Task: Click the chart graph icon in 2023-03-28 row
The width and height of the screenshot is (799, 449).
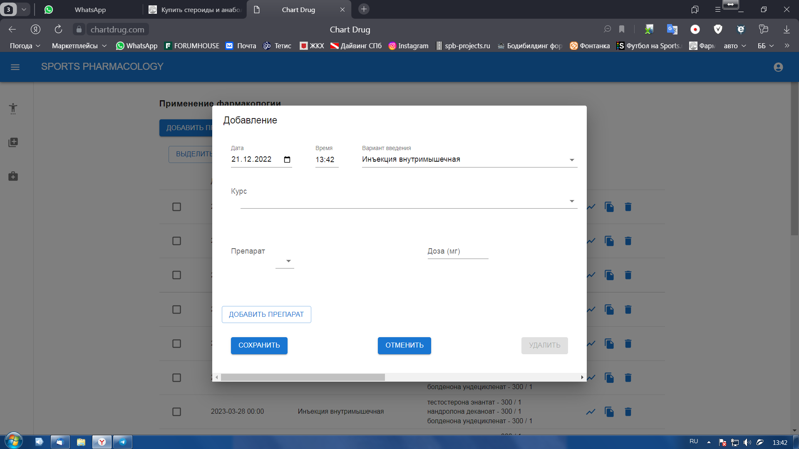Action: coord(591,412)
